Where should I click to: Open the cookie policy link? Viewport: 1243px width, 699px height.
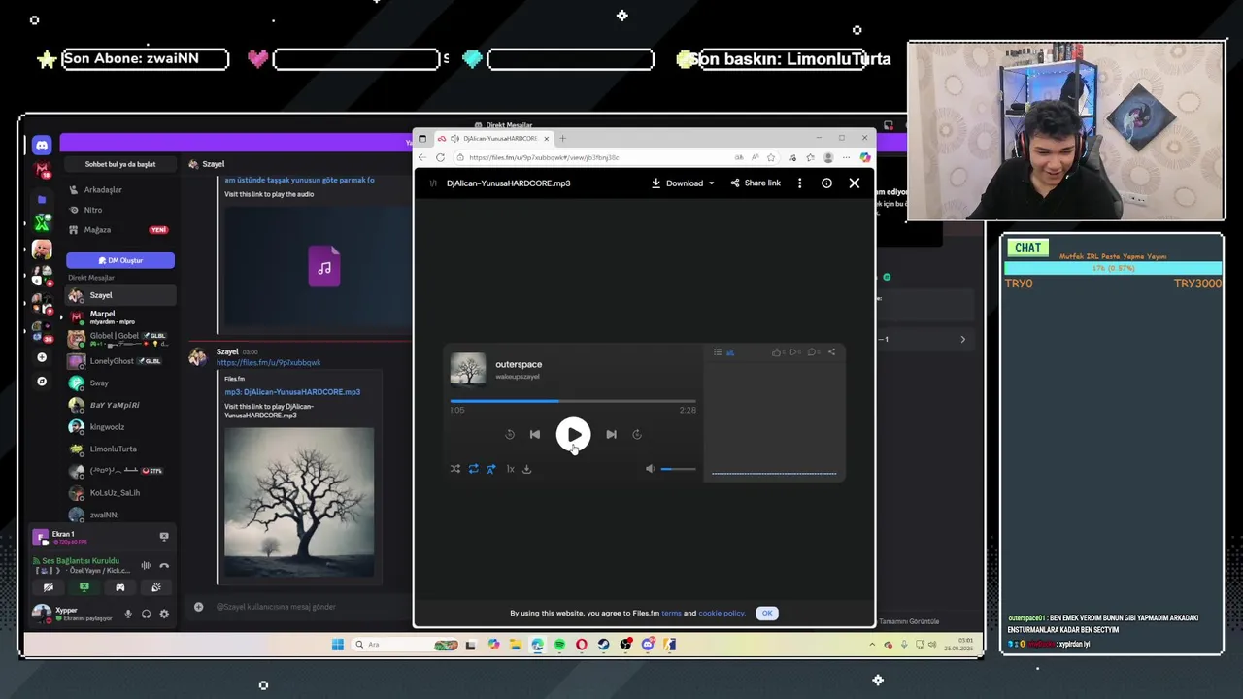coord(722,613)
